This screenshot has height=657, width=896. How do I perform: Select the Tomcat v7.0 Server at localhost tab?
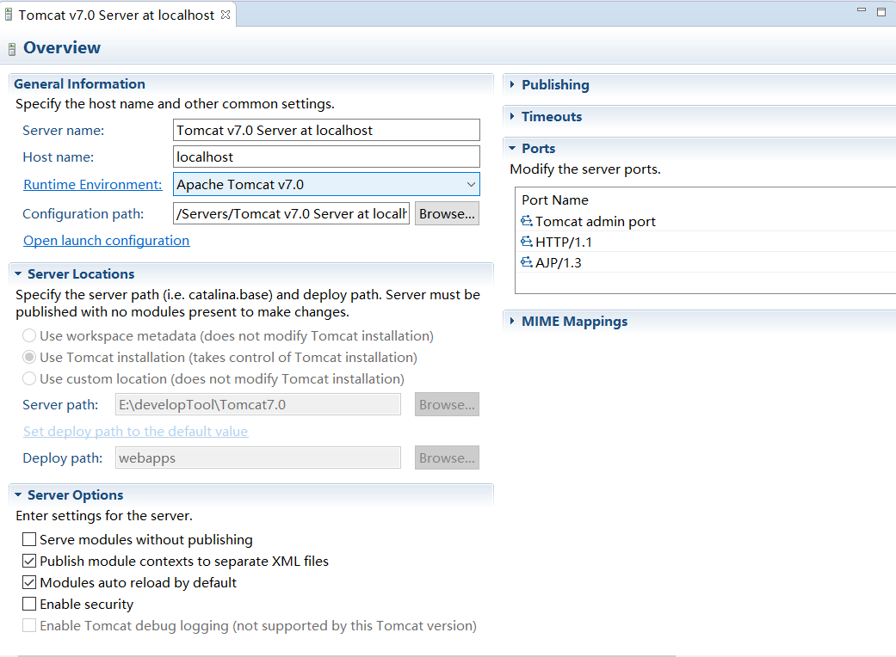click(x=116, y=15)
